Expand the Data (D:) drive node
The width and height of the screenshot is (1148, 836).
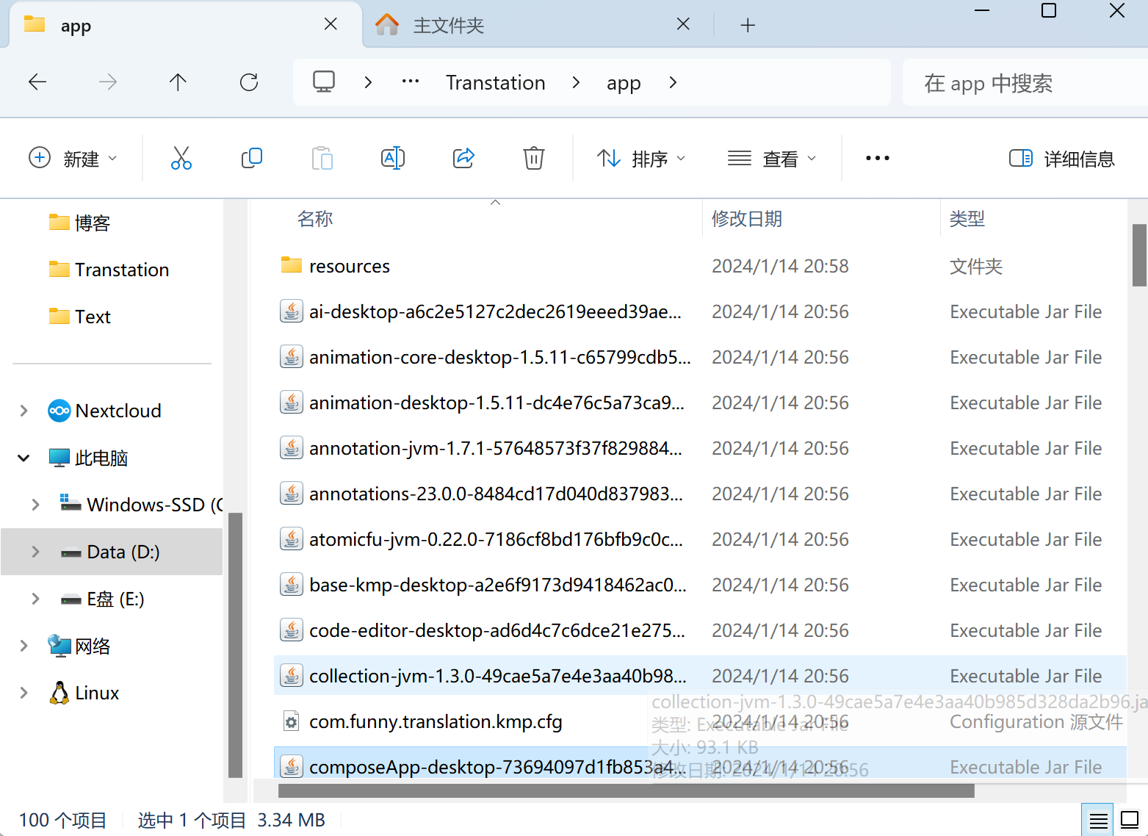pos(35,552)
